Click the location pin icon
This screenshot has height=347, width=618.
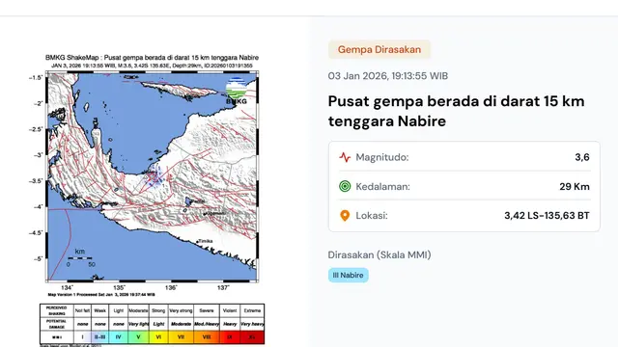click(x=345, y=216)
